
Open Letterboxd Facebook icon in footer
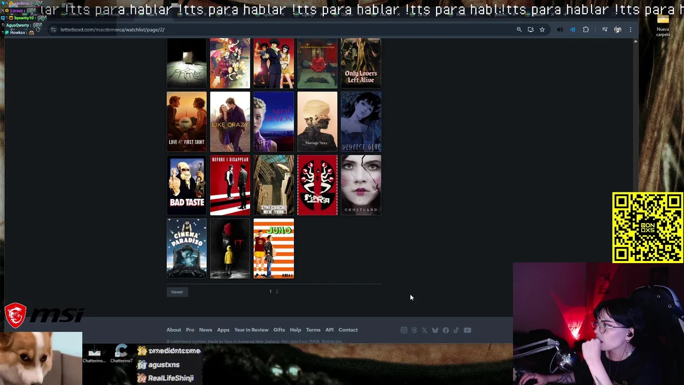click(x=446, y=330)
